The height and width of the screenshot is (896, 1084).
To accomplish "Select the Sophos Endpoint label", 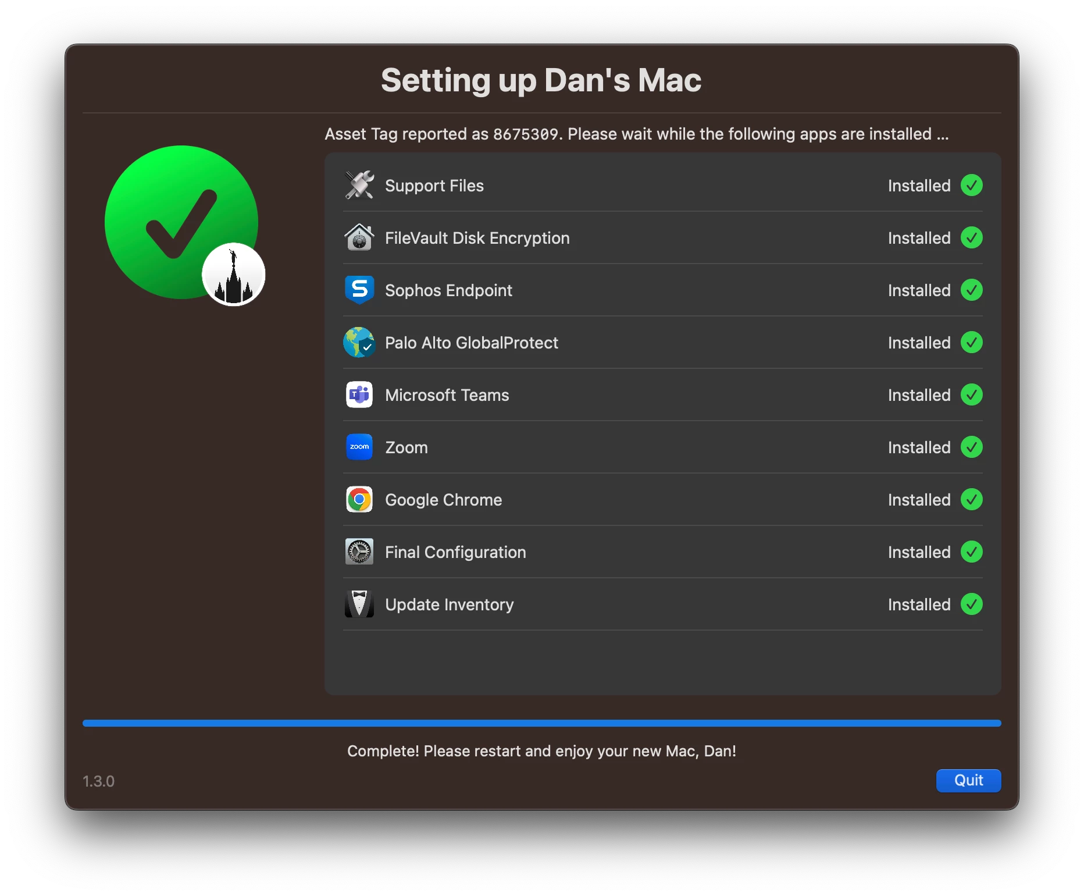I will (448, 290).
